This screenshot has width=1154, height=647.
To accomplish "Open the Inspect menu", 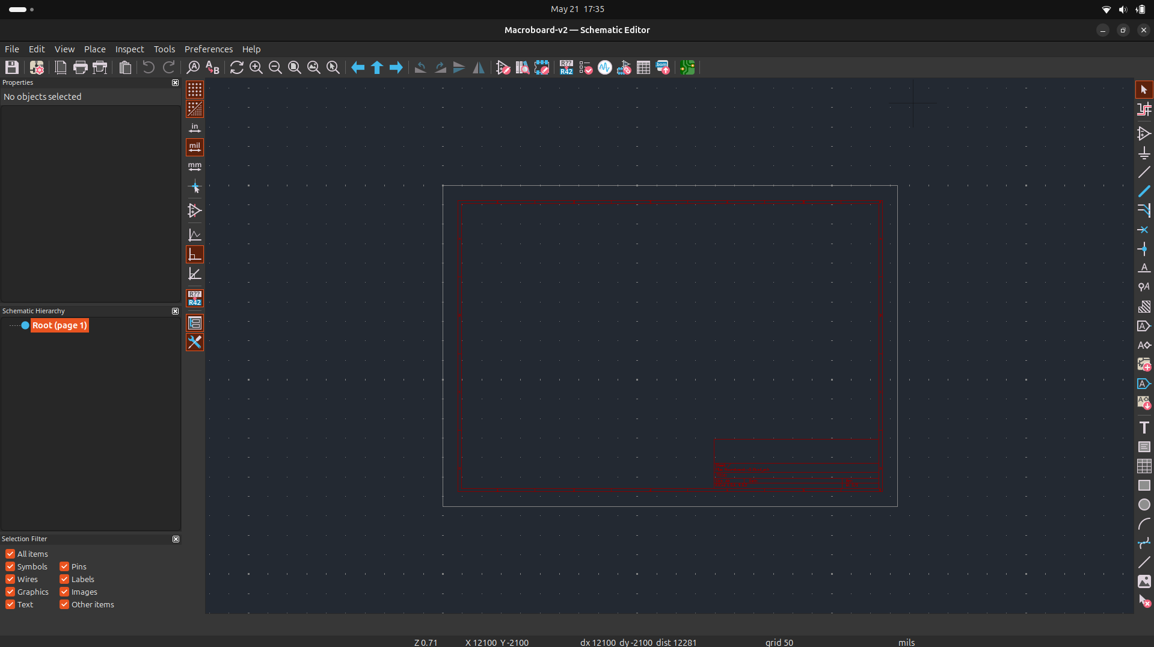I will (x=129, y=49).
